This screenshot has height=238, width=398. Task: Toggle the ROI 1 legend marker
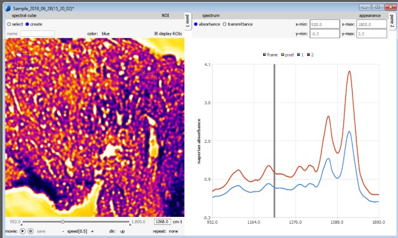[298, 55]
